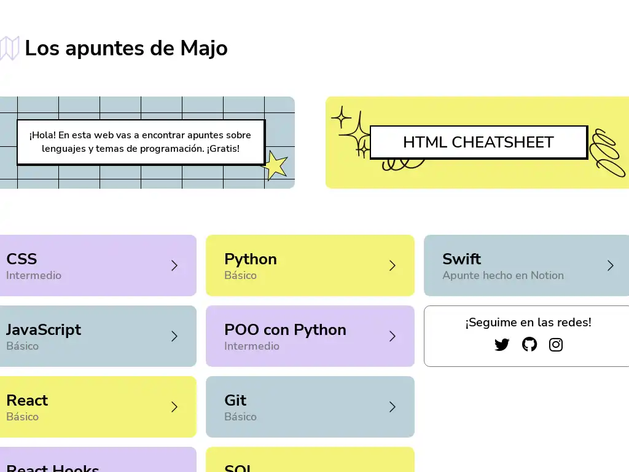Open the HTML CHEATSHEET banner
The height and width of the screenshot is (472, 629).
[x=477, y=143]
